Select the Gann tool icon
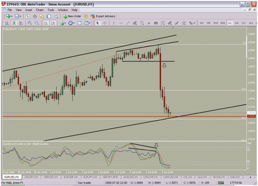Screen dimensions: 258x186 (x=170, y=23)
